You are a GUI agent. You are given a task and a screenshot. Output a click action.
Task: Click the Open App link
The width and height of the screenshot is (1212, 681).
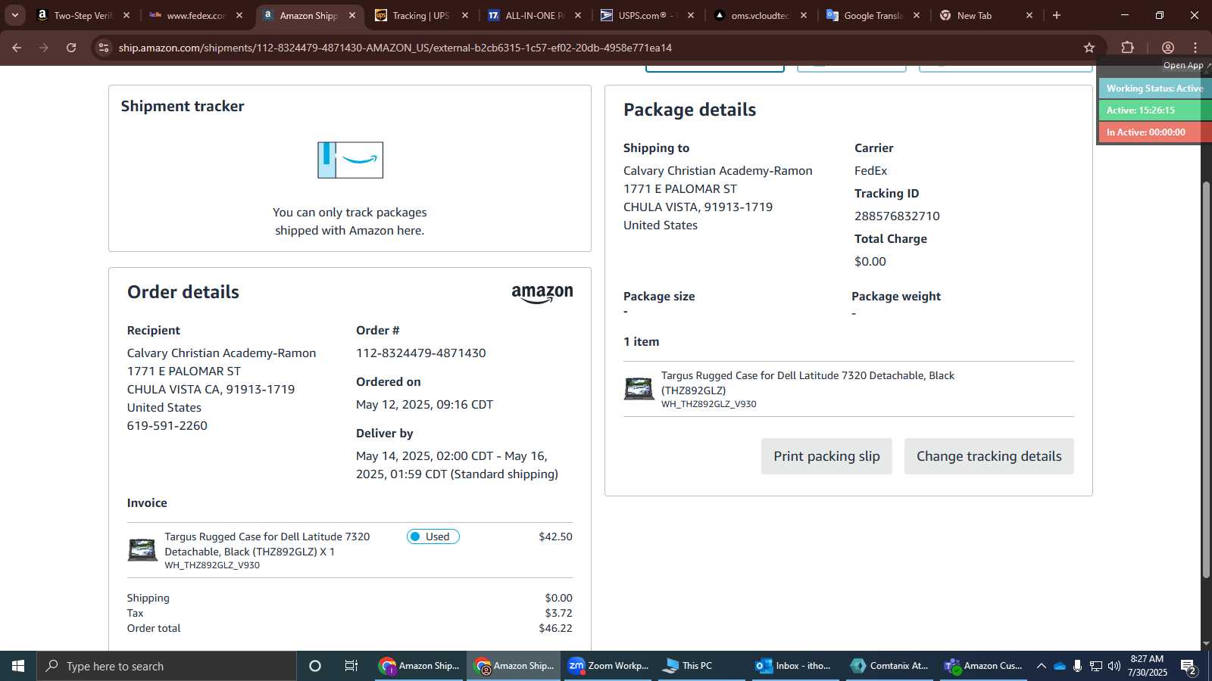pyautogui.click(x=1186, y=66)
